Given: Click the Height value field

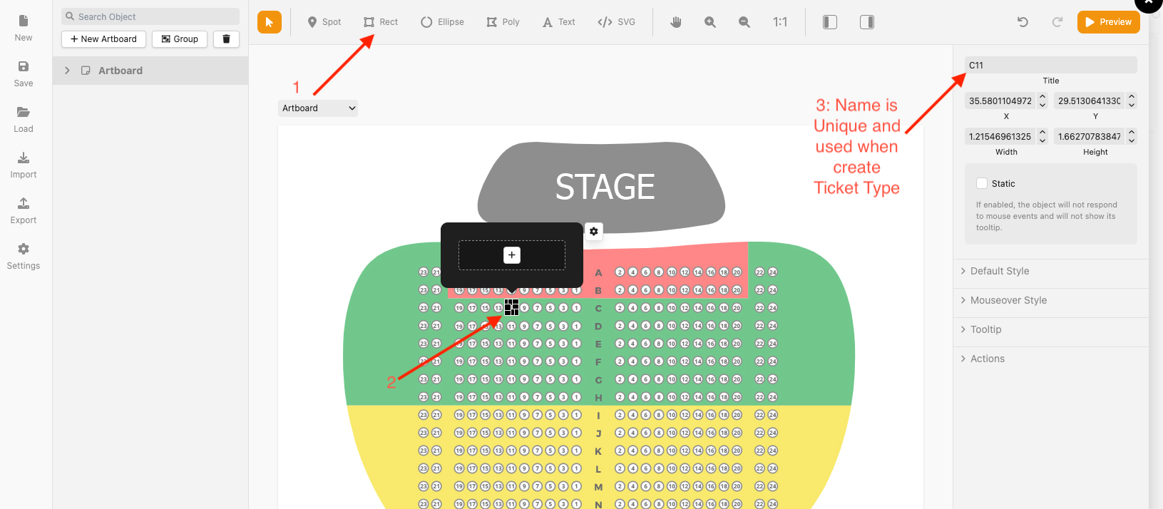Looking at the screenshot, I should click(1090, 136).
